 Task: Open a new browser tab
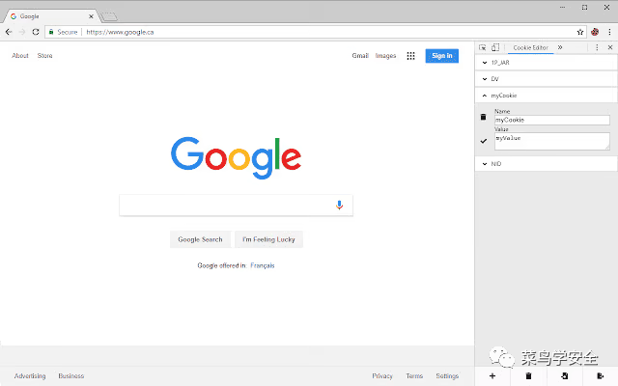click(108, 16)
